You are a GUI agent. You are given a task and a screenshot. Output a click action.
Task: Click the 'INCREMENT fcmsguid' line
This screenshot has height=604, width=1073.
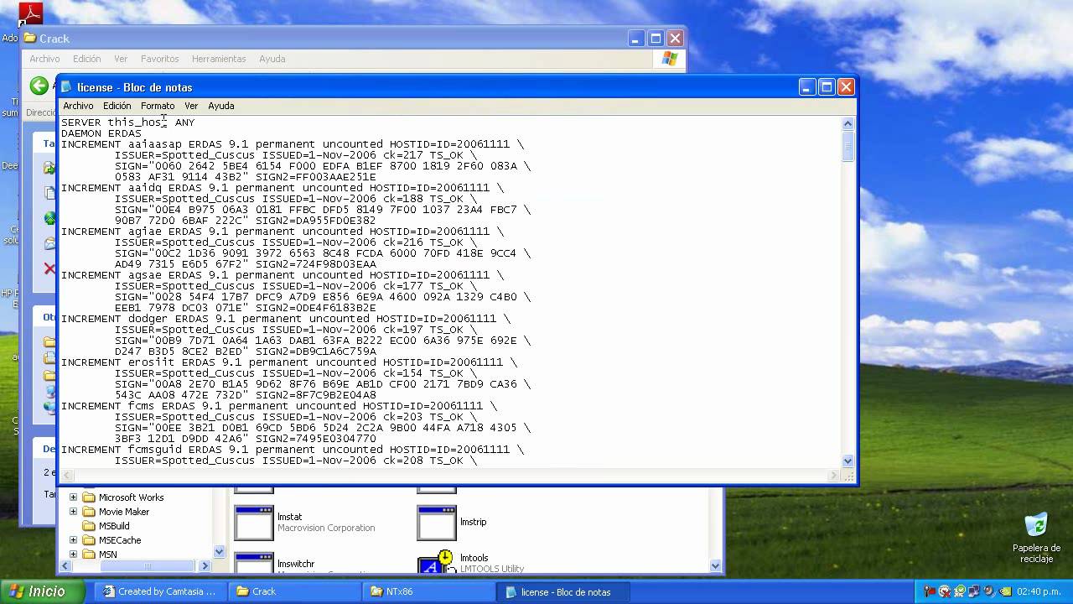tap(293, 450)
